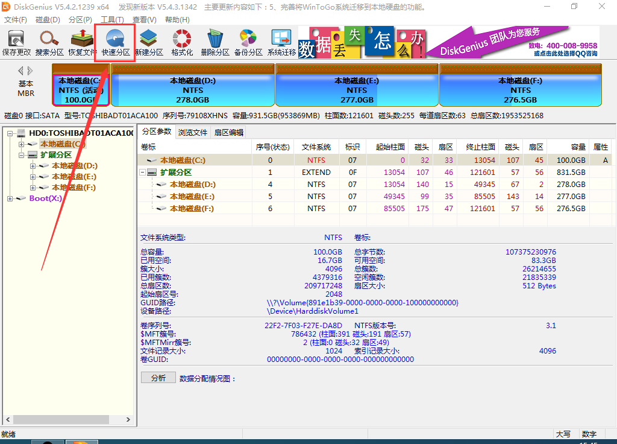Click the 终止柱面 column header
The height and width of the screenshot is (444, 617).
(478, 147)
